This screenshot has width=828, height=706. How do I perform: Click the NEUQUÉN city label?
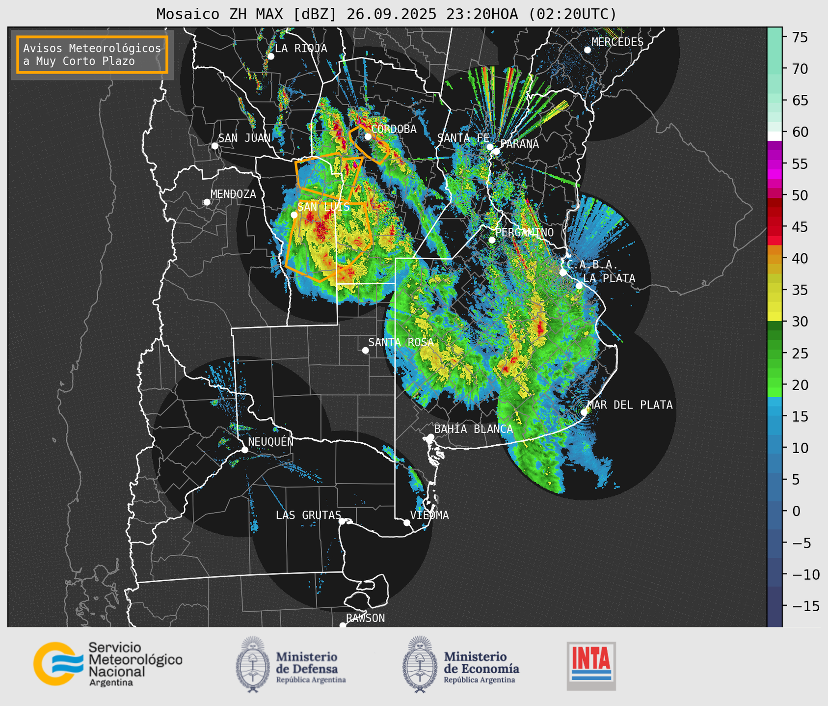(270, 441)
